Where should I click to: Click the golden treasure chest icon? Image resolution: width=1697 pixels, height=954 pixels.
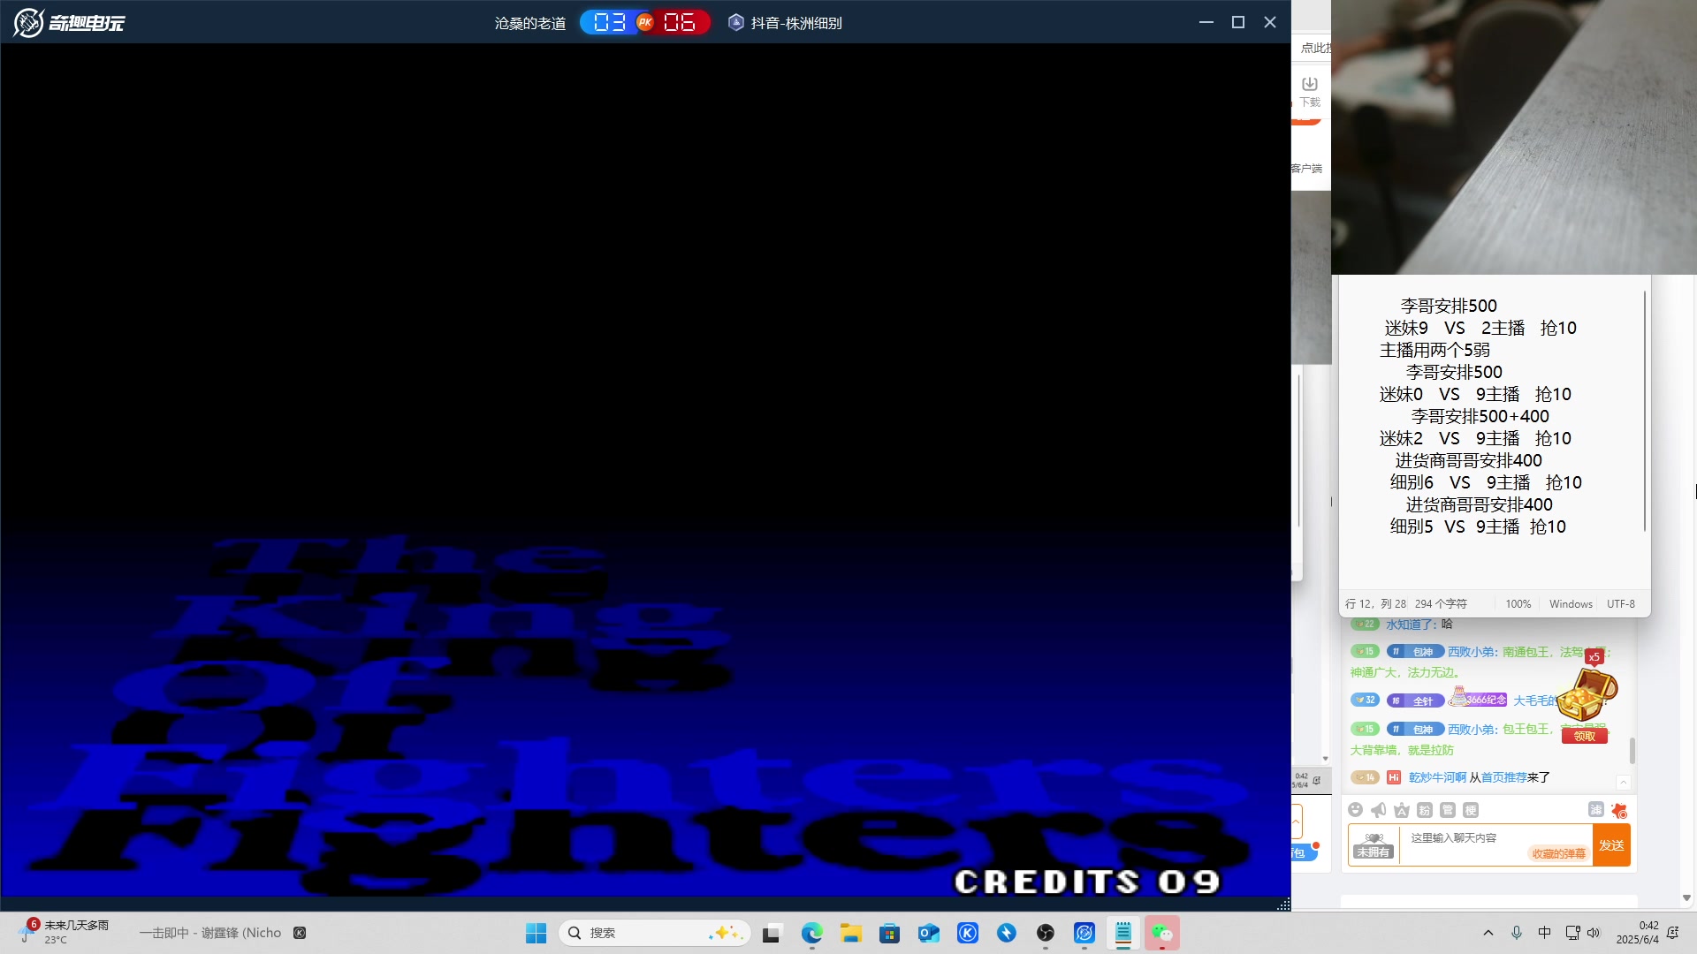tap(1587, 693)
